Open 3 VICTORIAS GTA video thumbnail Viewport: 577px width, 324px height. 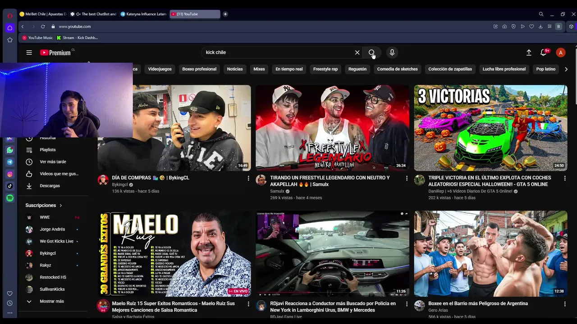coord(490,128)
